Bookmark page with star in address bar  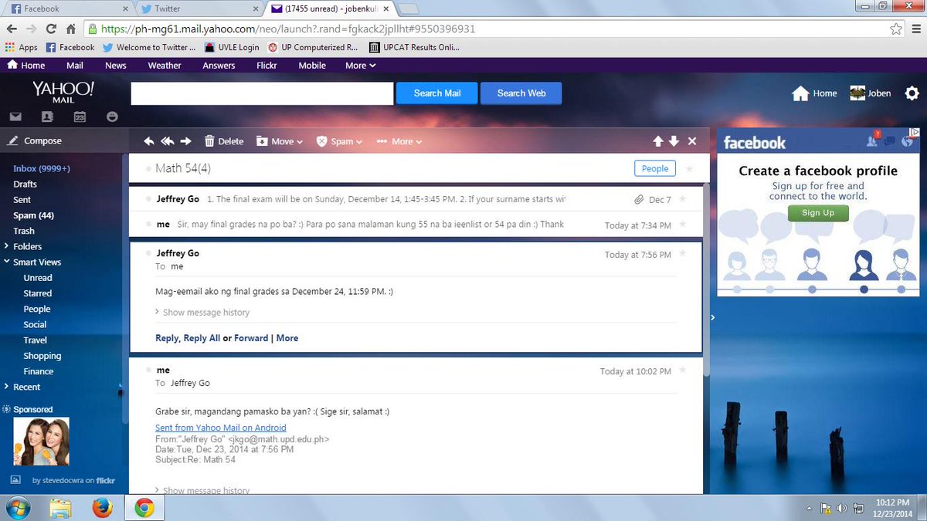896,29
